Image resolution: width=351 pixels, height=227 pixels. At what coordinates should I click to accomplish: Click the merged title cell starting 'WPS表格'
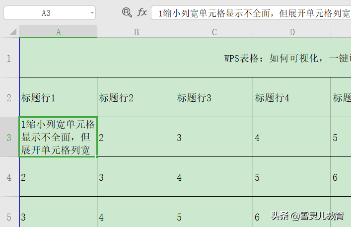click(185, 58)
